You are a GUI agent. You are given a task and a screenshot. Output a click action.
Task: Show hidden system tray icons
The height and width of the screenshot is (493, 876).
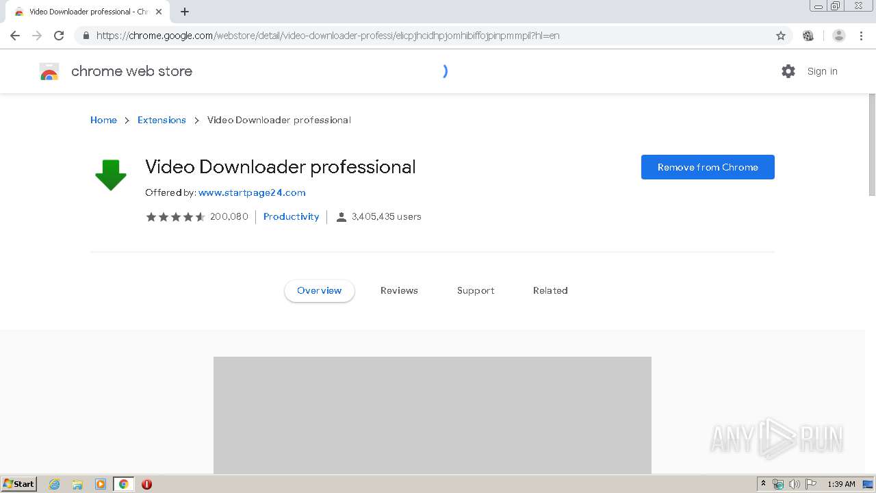coord(763,484)
